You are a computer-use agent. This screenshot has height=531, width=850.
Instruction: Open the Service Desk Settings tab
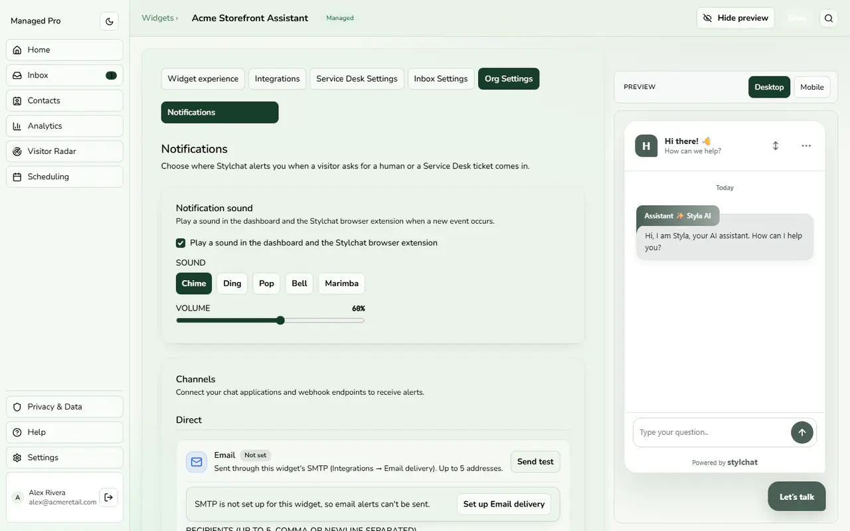coord(357,78)
